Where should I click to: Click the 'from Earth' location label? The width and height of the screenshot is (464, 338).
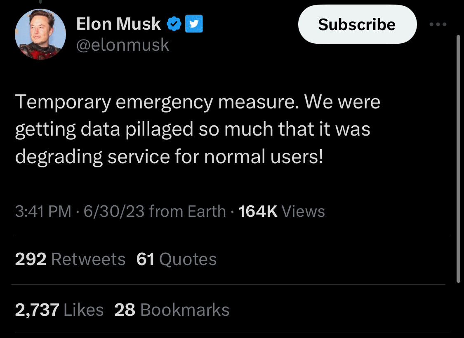187,211
